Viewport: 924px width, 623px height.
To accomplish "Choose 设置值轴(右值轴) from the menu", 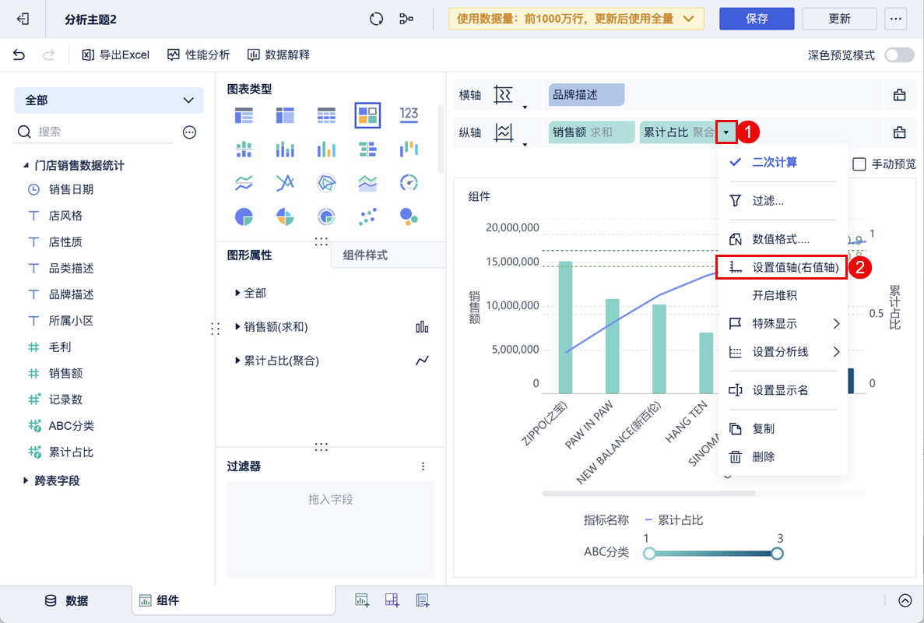I will (x=782, y=268).
